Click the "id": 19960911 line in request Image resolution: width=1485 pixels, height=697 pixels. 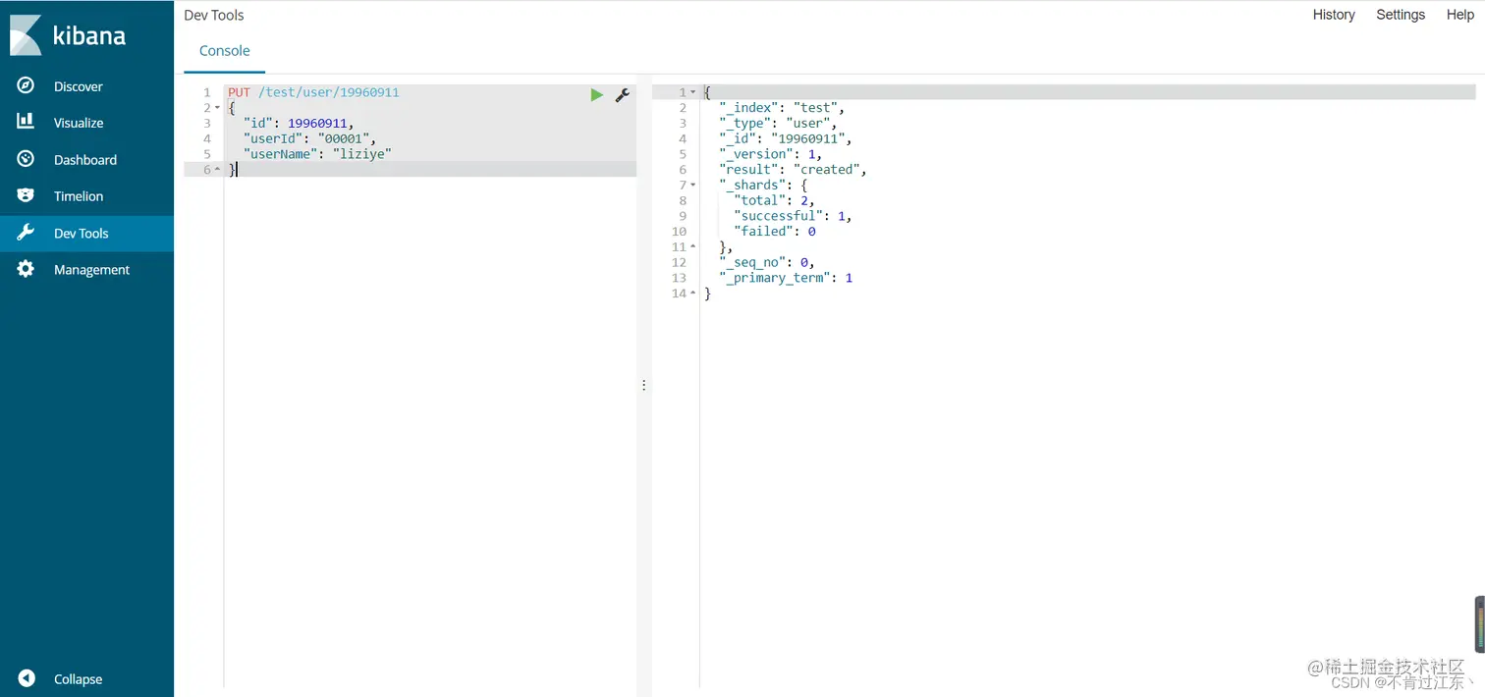(298, 124)
